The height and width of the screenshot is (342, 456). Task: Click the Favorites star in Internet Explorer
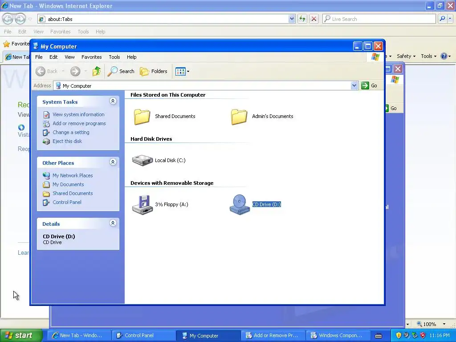point(6,44)
